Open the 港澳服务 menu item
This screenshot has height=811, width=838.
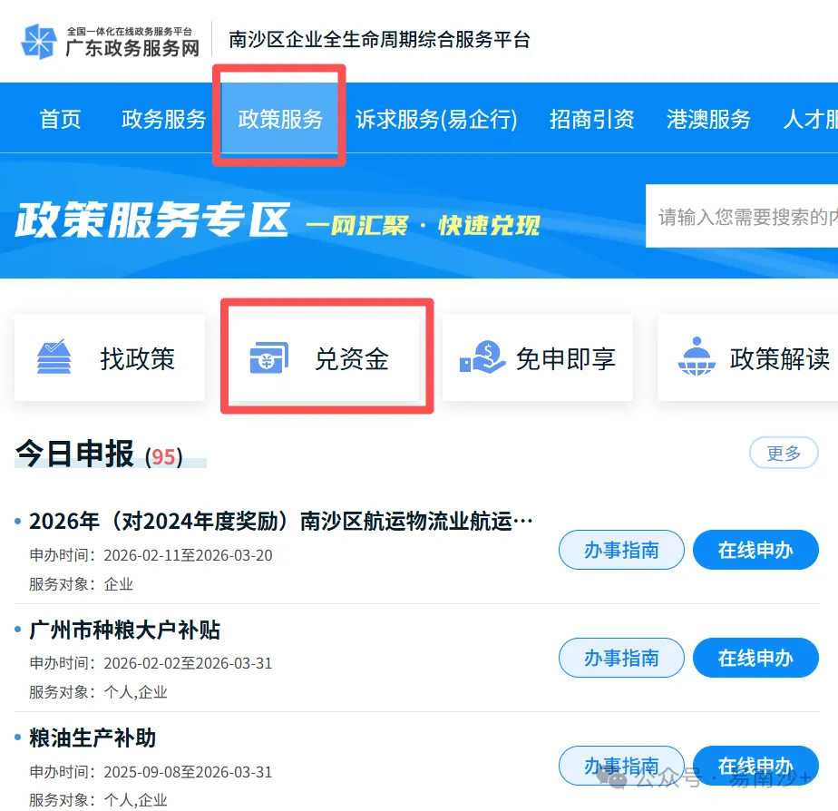708,119
